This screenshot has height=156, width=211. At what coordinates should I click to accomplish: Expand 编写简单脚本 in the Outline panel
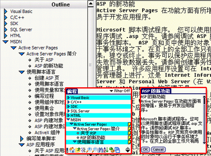click(22, 139)
